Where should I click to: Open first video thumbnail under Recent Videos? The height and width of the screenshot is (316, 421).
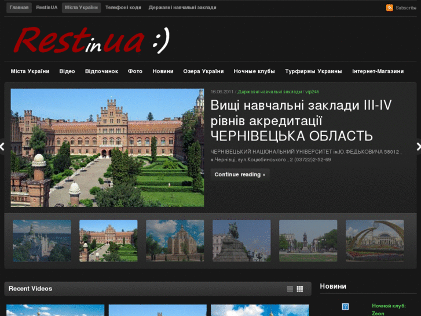[x=56, y=310]
